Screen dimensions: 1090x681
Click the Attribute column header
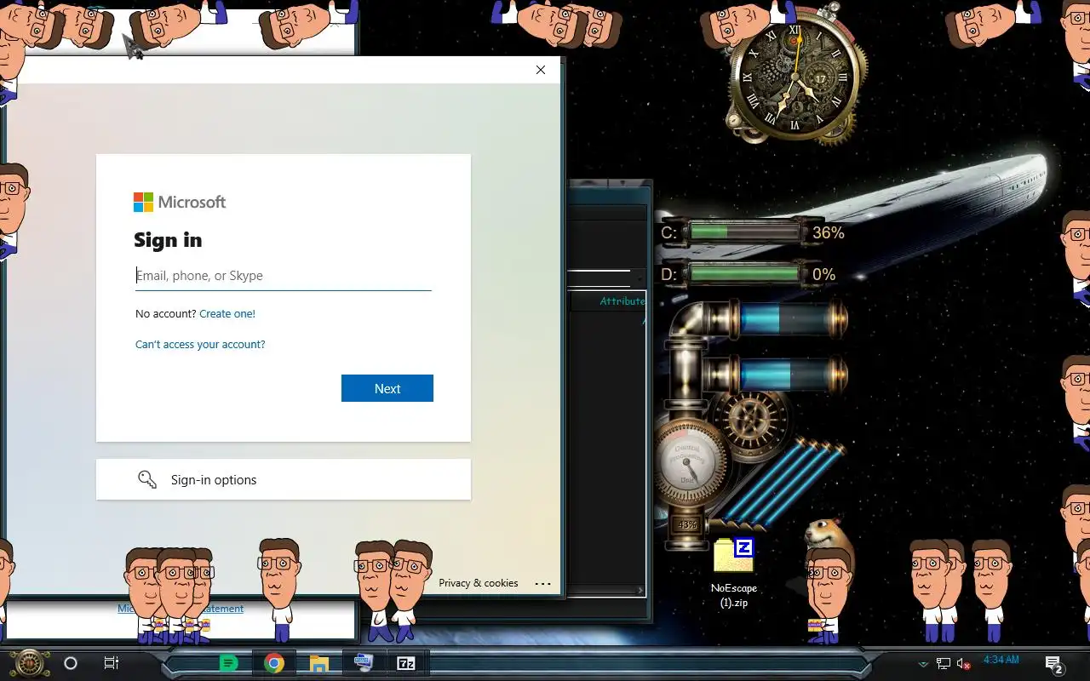click(622, 301)
